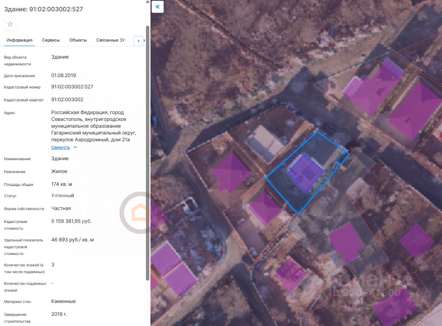Viewport: 442px width, 326px height.
Task: Click the total area value 174 кв. м
Action: [62, 184]
